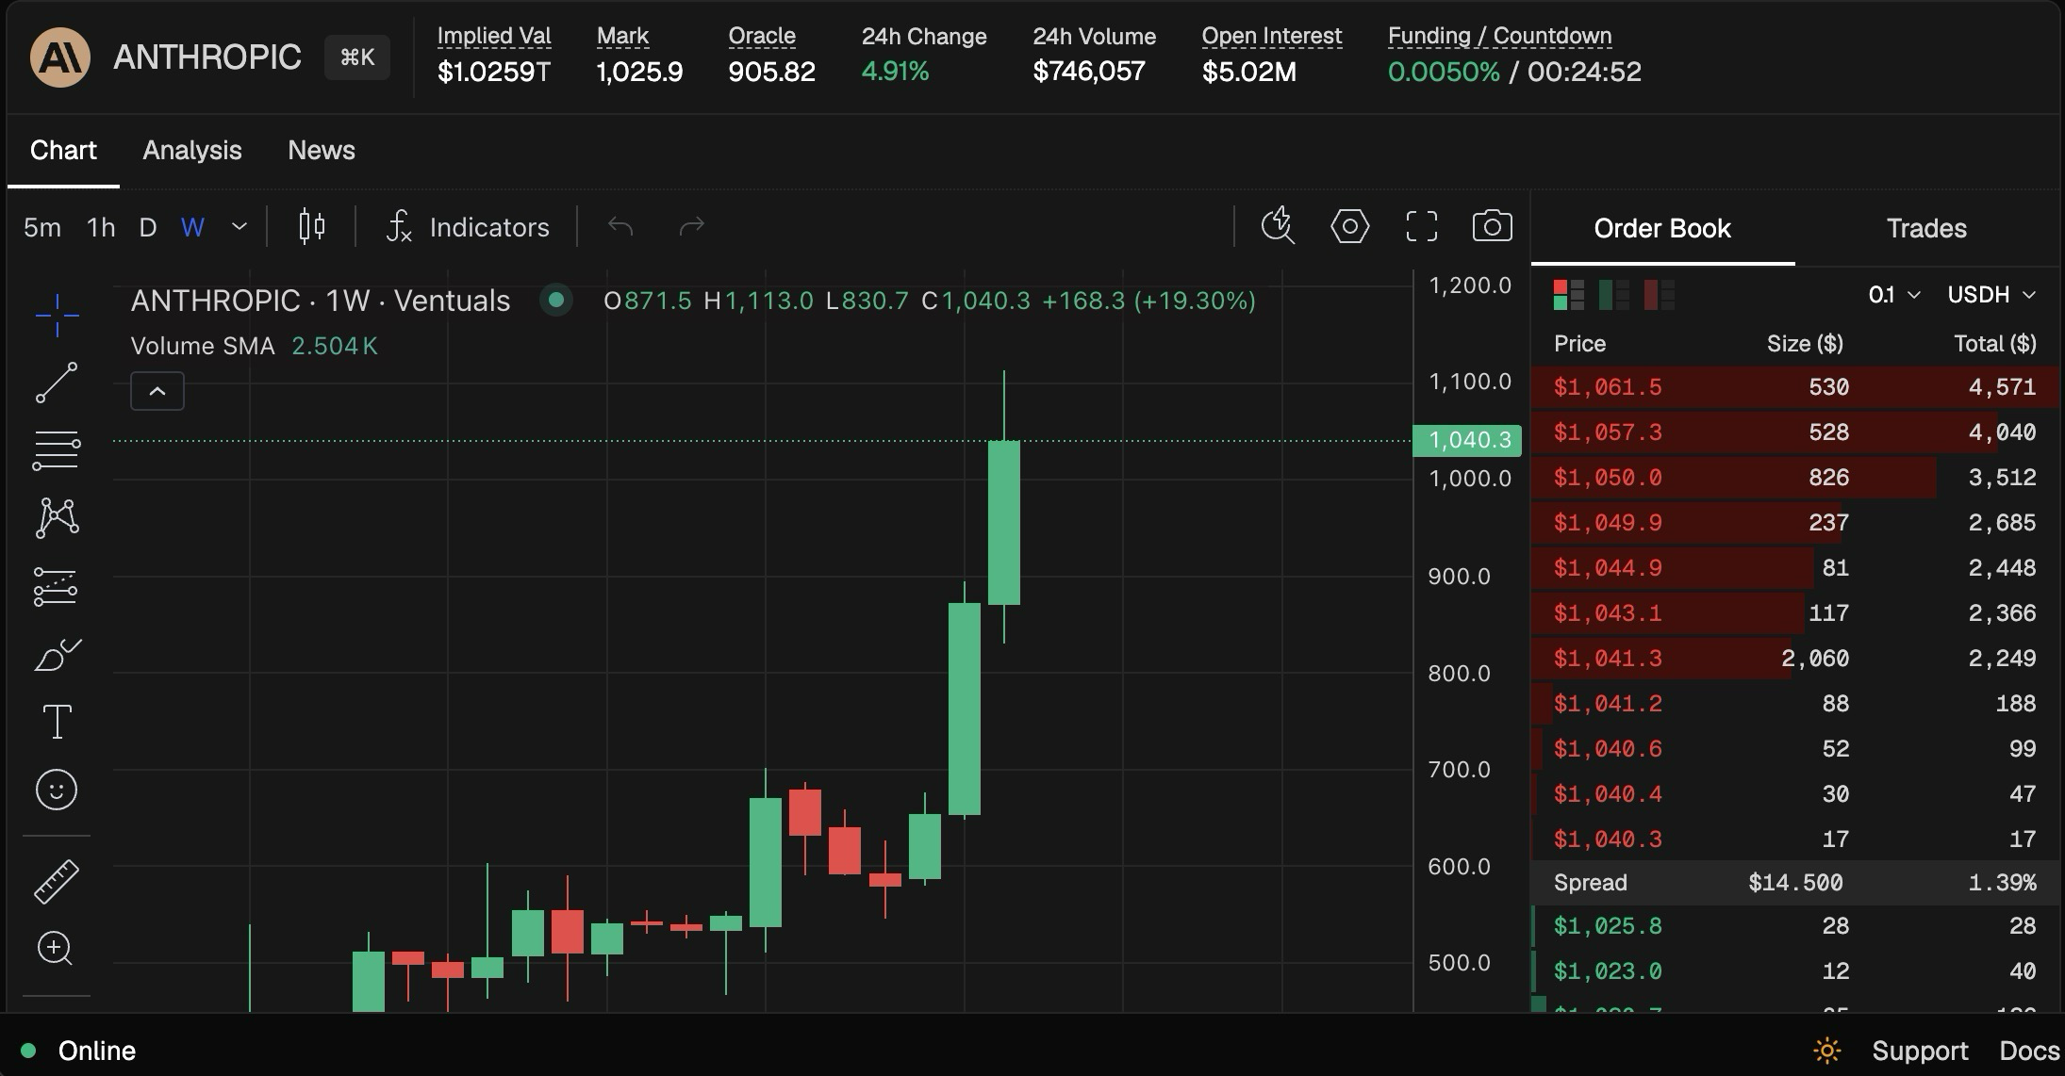Click the Open Interest label
Image resolution: width=2065 pixels, height=1076 pixels.
1271,36
